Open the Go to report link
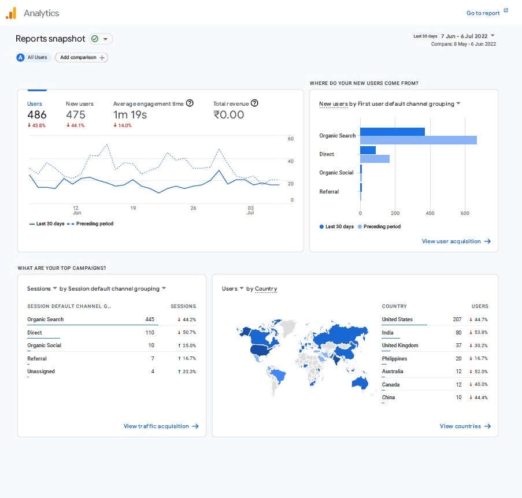This screenshot has width=522, height=498. pyautogui.click(x=483, y=13)
